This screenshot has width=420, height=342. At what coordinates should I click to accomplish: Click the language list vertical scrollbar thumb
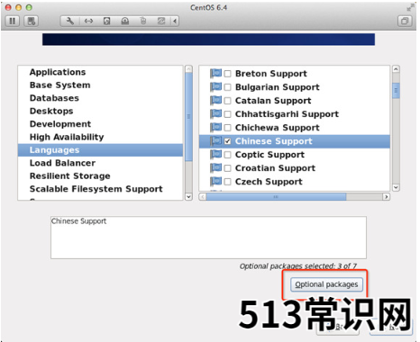point(396,90)
